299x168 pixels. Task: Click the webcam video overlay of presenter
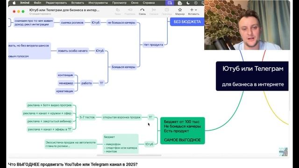coord(247,25)
